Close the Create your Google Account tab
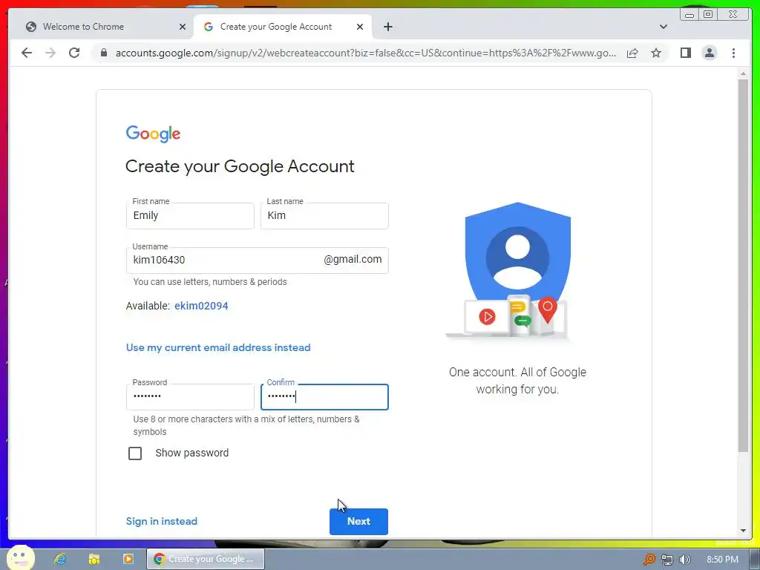This screenshot has width=760, height=570. tap(360, 27)
